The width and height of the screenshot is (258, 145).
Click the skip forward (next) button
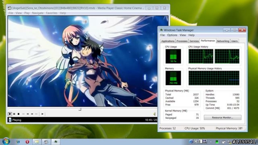36,114
